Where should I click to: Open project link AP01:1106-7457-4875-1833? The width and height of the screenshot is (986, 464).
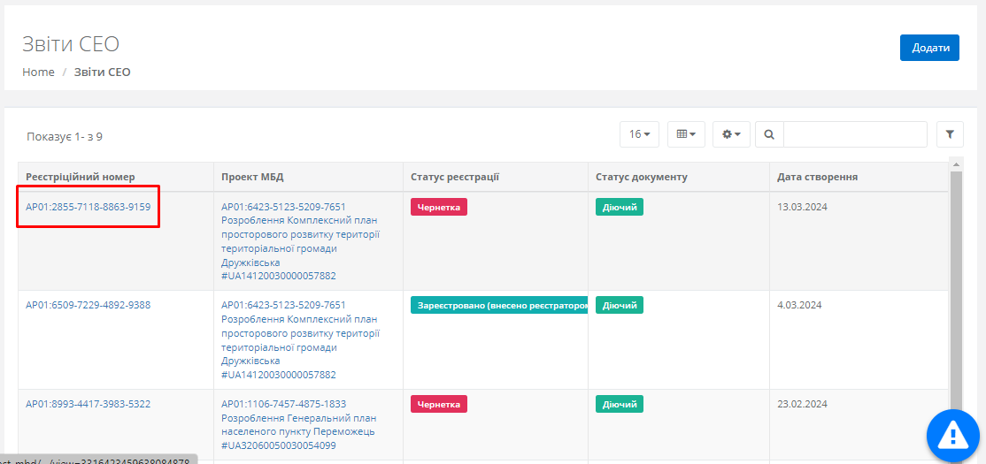pos(283,404)
